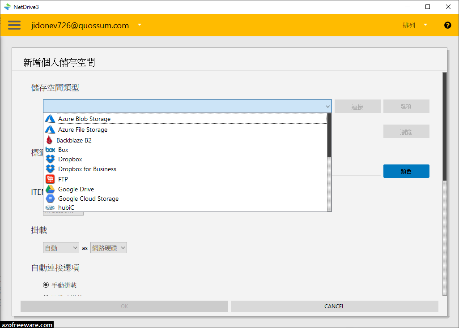Choose Backblaze B2 storage type

pyautogui.click(x=185, y=140)
